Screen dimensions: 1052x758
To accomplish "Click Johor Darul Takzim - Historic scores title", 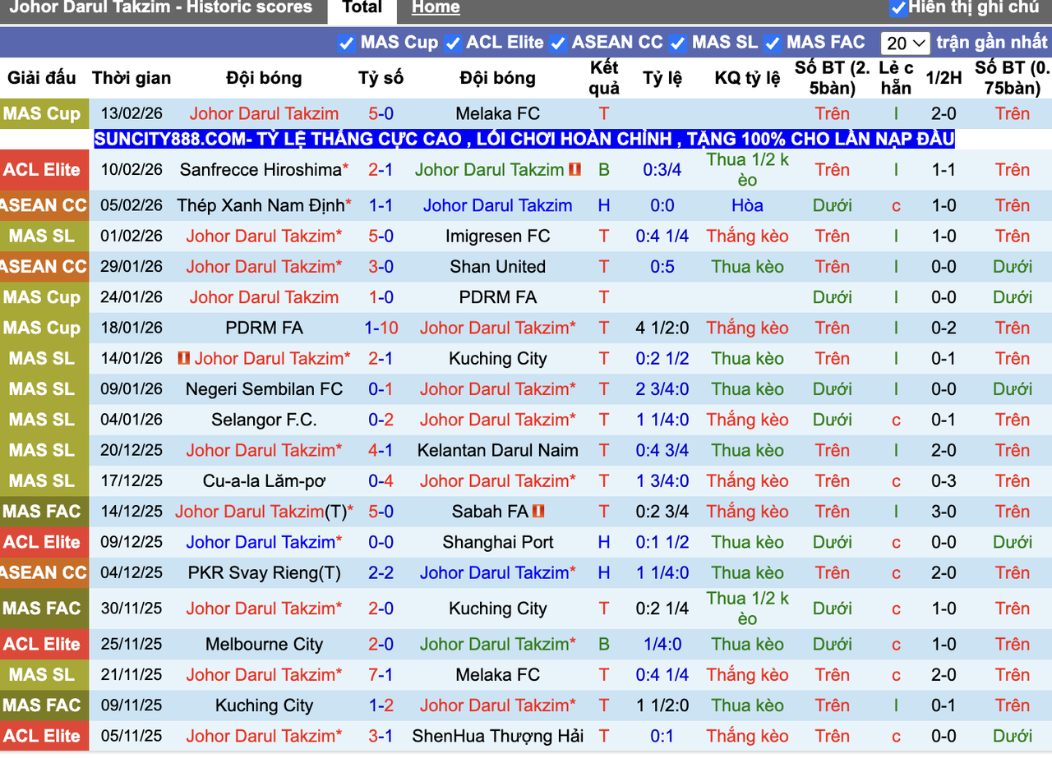I will point(161,8).
